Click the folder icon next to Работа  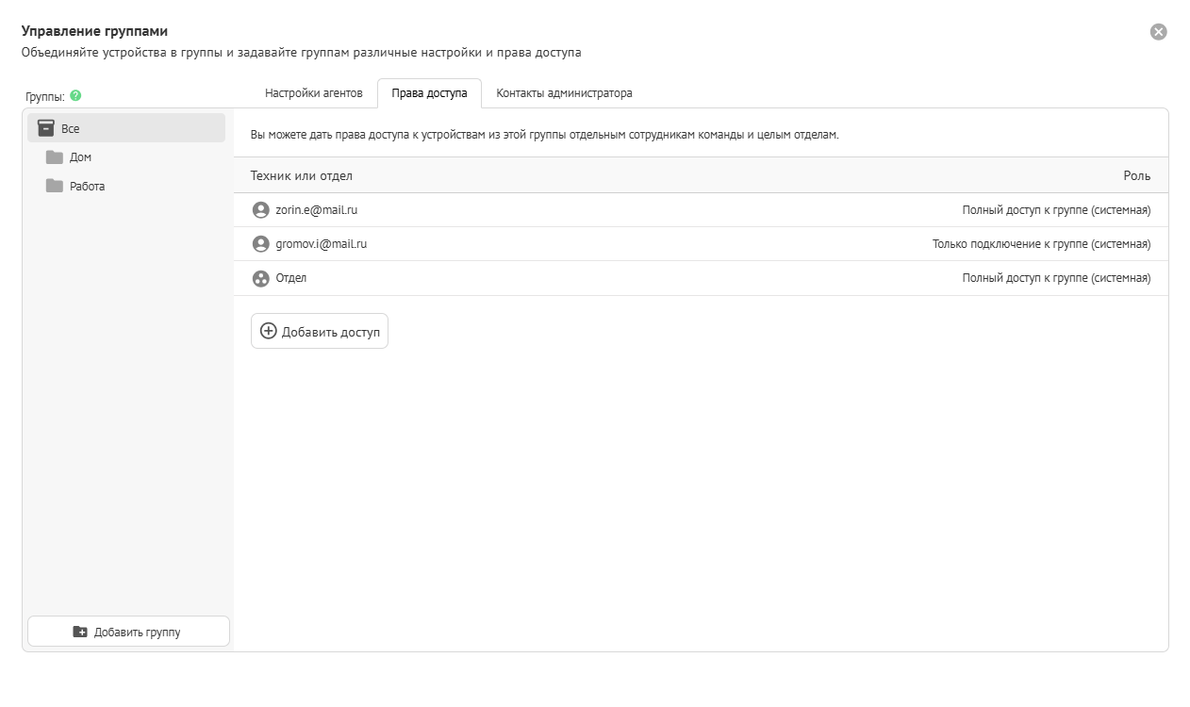(x=55, y=187)
